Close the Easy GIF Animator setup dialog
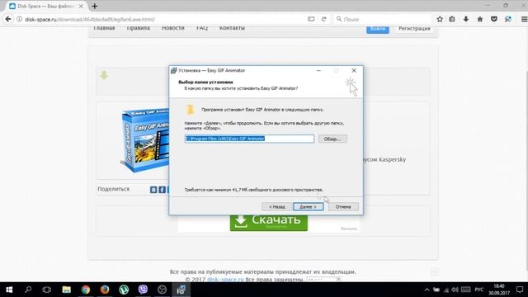The width and height of the screenshot is (528, 297). coord(354,70)
